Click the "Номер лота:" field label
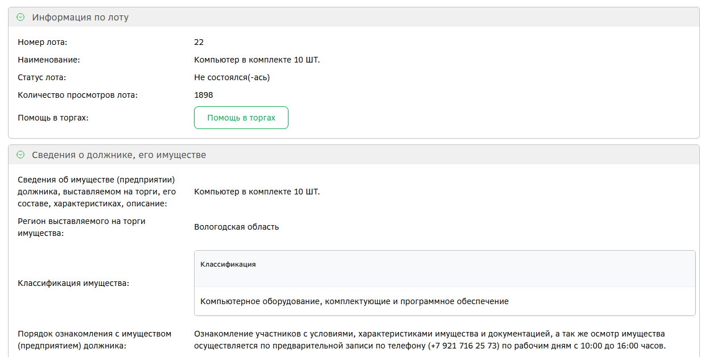Image resolution: width=705 pixels, height=357 pixels. click(43, 42)
